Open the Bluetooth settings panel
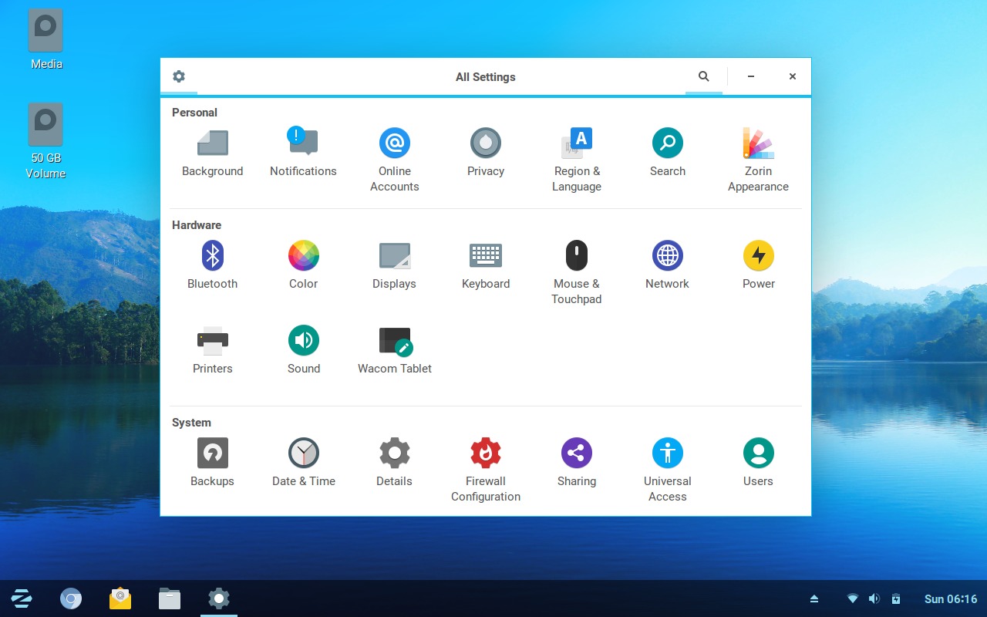 [212, 262]
